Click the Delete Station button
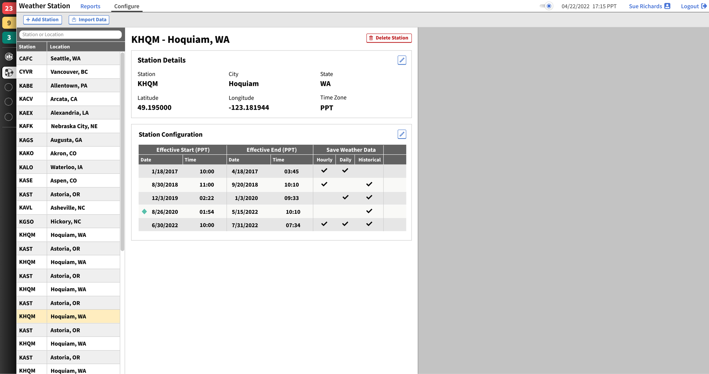Viewport: 709px width, 374px height. coord(389,38)
